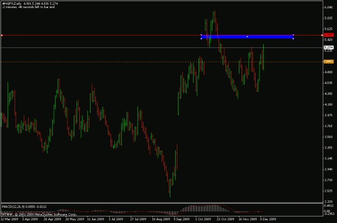Click blue rectangle's bottom-right corner handle

coord(293,39)
